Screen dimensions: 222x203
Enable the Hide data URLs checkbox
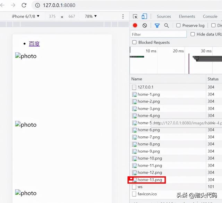[x=193, y=34]
